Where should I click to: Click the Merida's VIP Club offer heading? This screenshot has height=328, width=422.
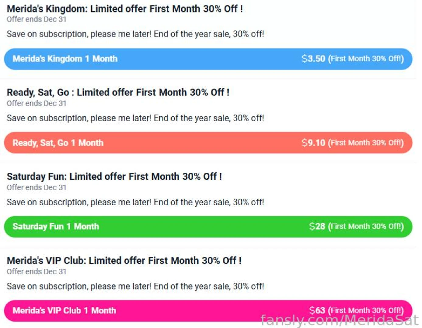(124, 261)
